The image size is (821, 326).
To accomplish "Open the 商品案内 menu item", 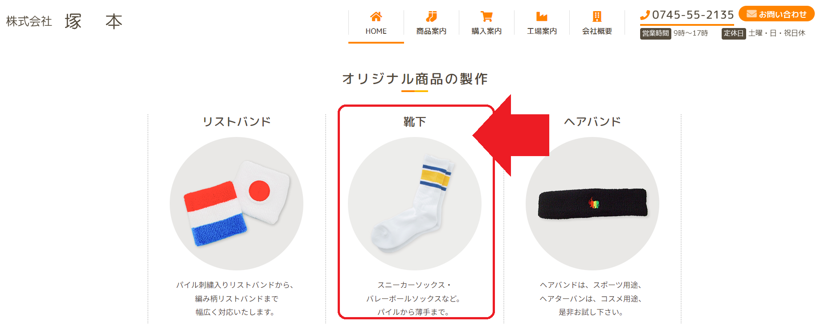I will coord(431,31).
